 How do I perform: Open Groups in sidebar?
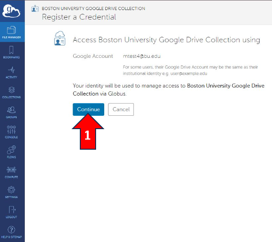pos(11,112)
